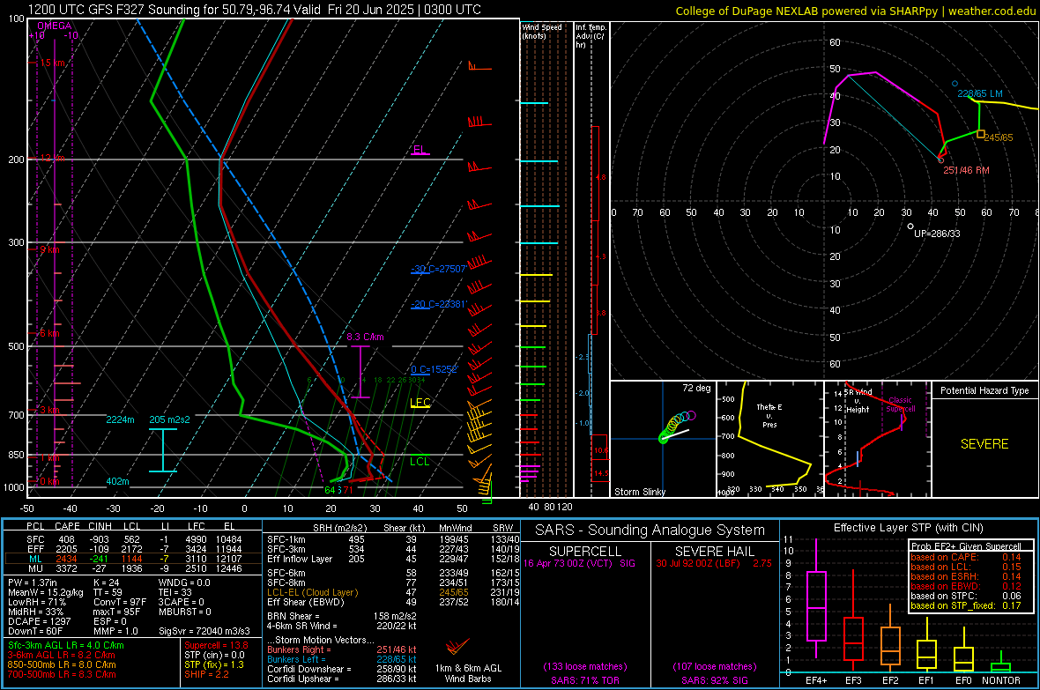Click the SFC-1km SRH row

(x=393, y=539)
